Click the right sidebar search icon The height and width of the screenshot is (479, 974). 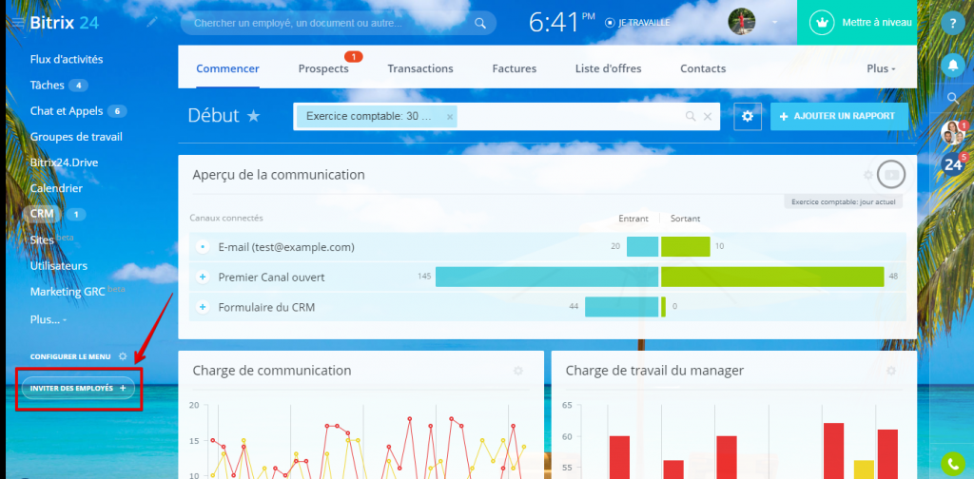[x=952, y=98]
